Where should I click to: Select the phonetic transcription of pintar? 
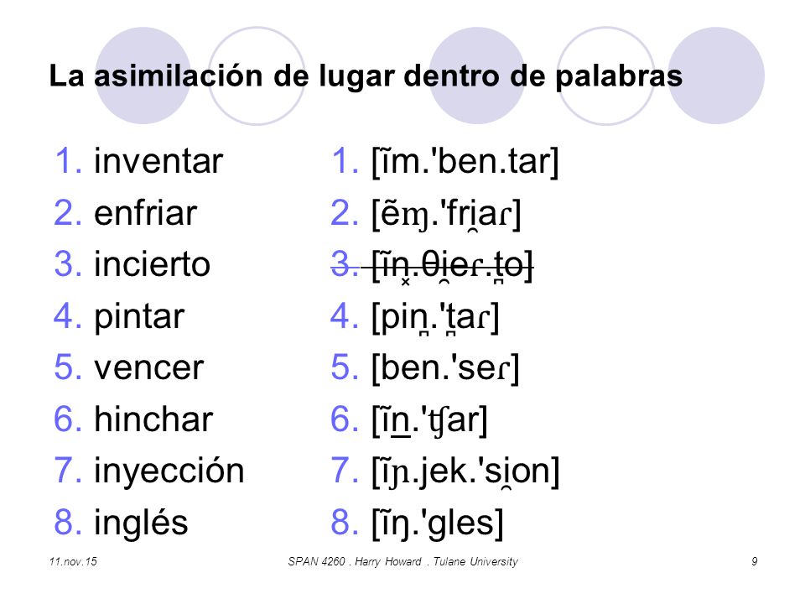click(435, 318)
